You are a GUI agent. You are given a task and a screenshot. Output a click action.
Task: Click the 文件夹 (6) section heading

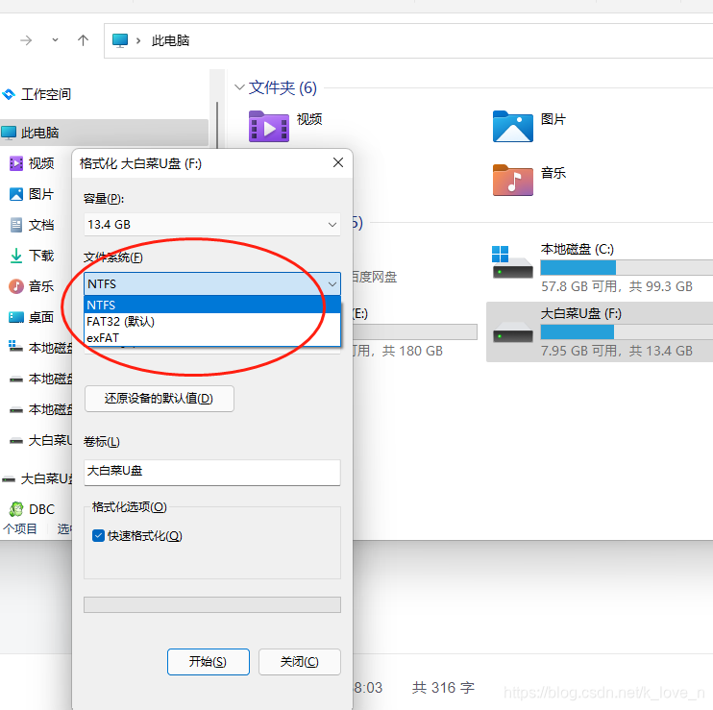click(x=283, y=87)
